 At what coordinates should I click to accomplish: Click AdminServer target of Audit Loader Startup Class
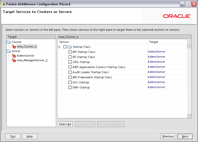156,72
